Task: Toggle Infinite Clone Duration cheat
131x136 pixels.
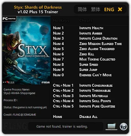Action: 98,38
